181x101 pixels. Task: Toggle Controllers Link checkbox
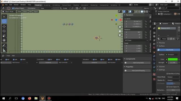tap(65, 59)
